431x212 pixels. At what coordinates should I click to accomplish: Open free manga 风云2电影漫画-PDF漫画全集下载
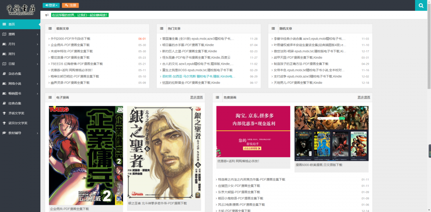(x=241, y=205)
